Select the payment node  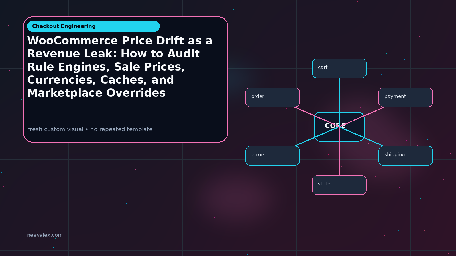coord(406,97)
